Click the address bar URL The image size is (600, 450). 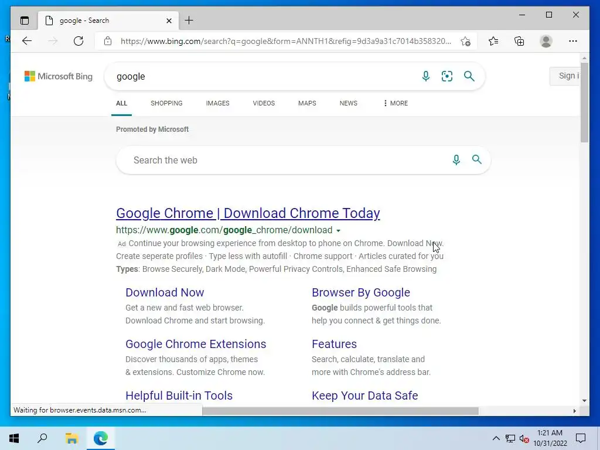285,41
